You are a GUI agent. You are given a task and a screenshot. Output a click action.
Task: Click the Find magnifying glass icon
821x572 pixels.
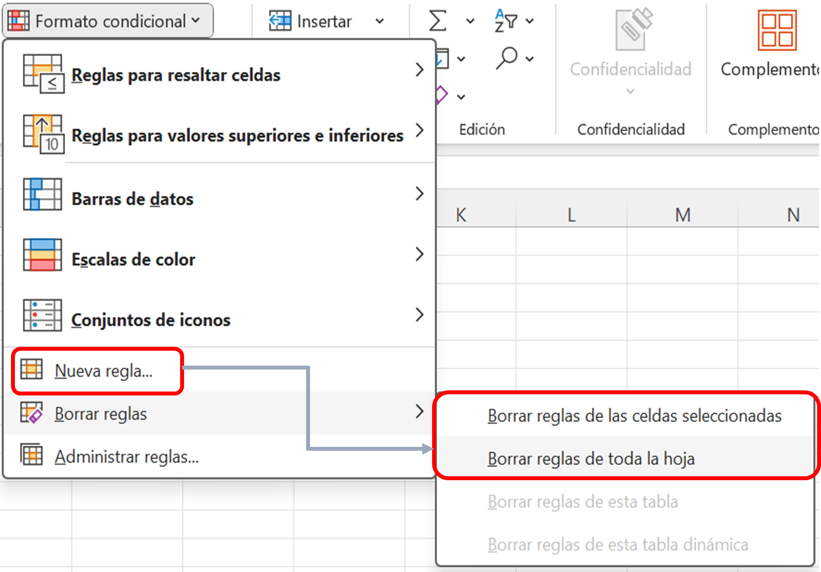pyautogui.click(x=506, y=58)
